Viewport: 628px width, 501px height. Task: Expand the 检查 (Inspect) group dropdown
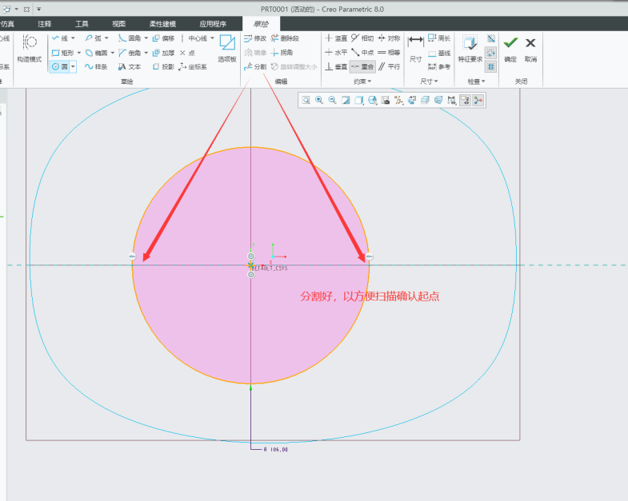pyautogui.click(x=476, y=82)
